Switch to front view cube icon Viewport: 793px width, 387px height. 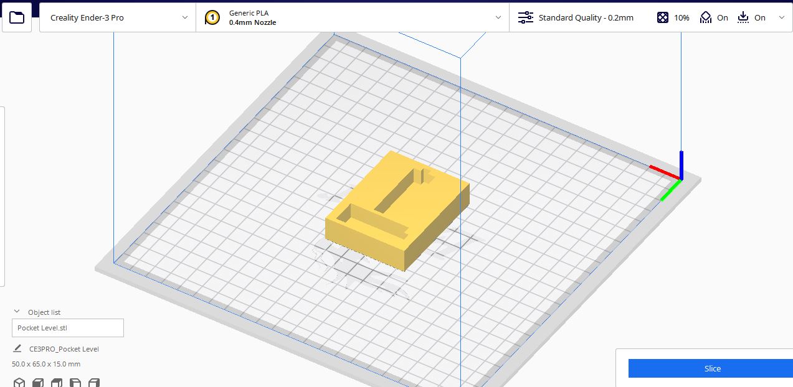click(x=38, y=382)
